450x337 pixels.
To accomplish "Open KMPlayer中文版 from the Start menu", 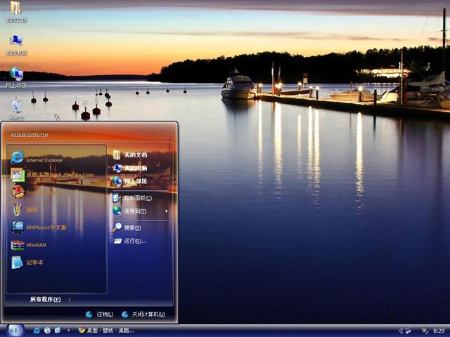I will pos(46,227).
